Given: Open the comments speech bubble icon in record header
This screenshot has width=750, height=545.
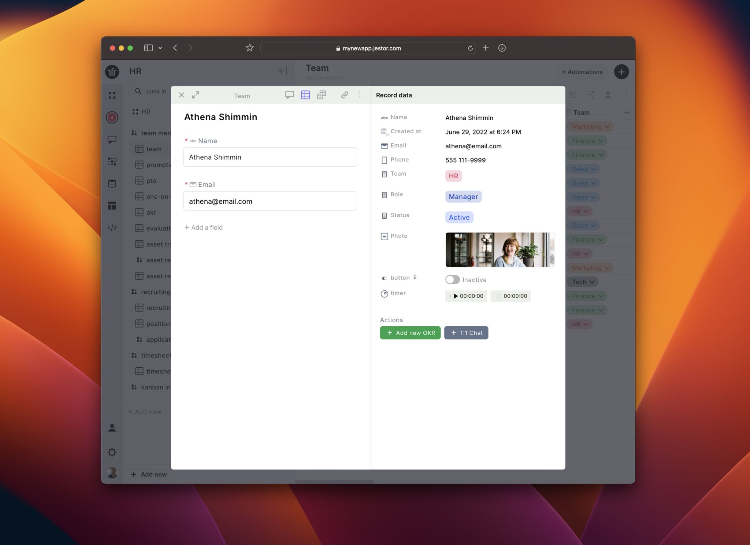Looking at the screenshot, I should point(289,95).
